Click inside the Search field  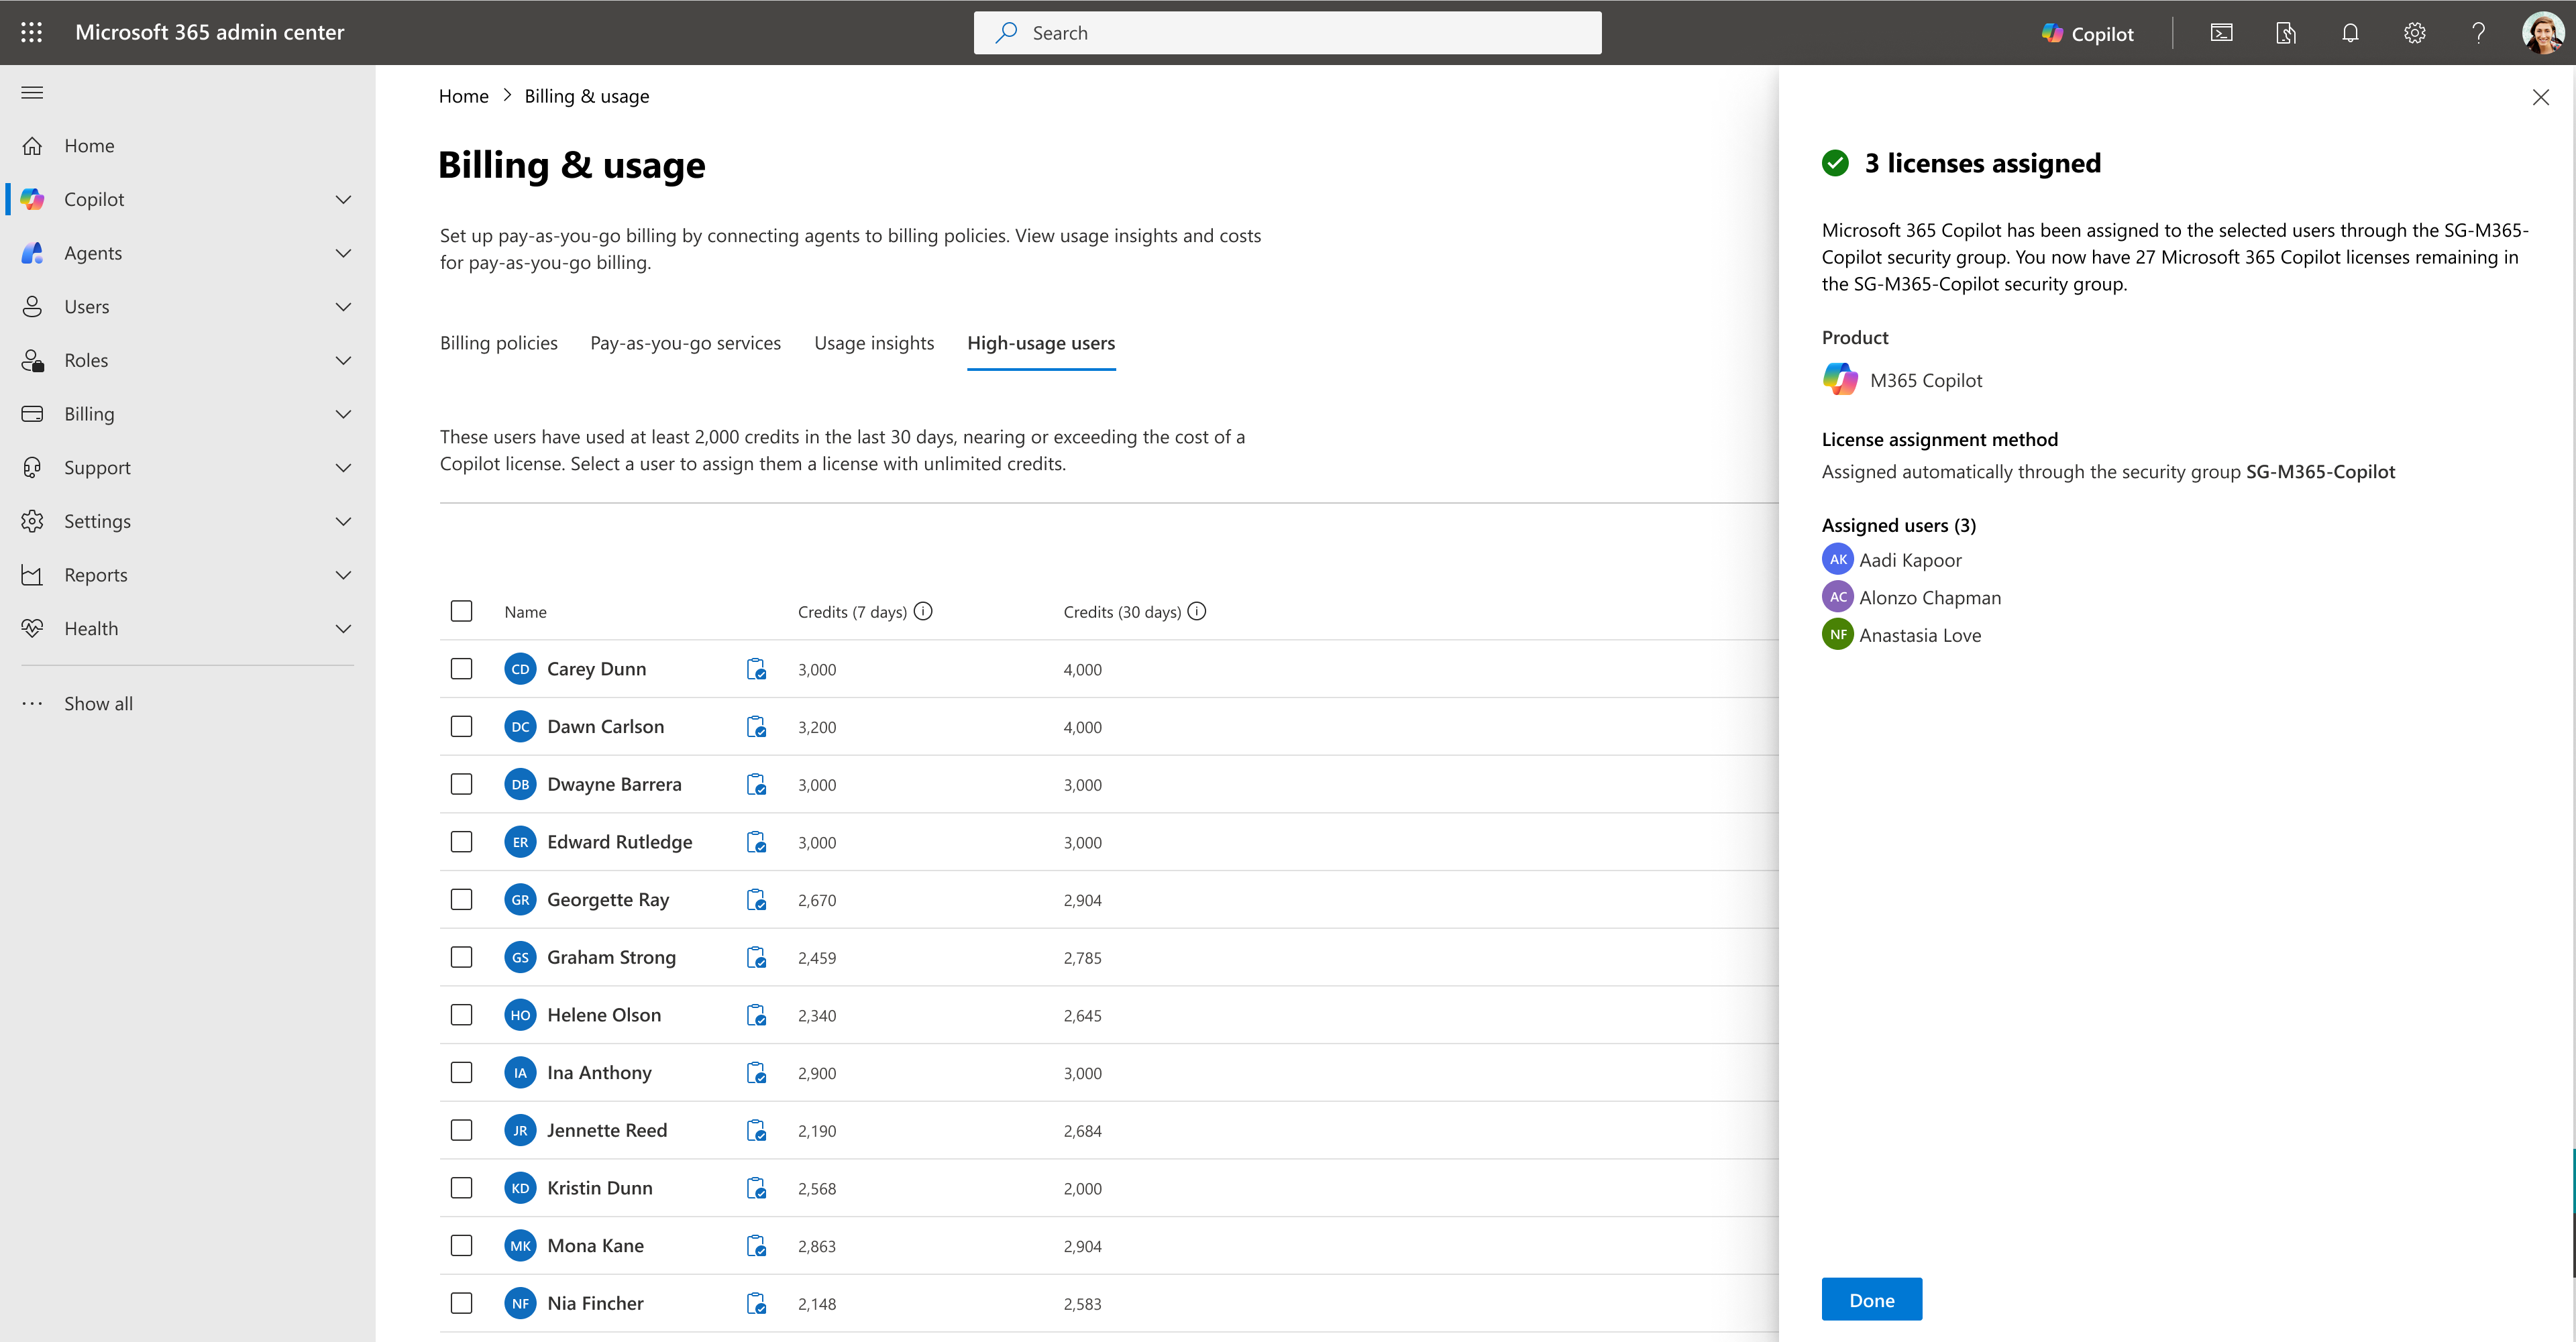(1287, 32)
